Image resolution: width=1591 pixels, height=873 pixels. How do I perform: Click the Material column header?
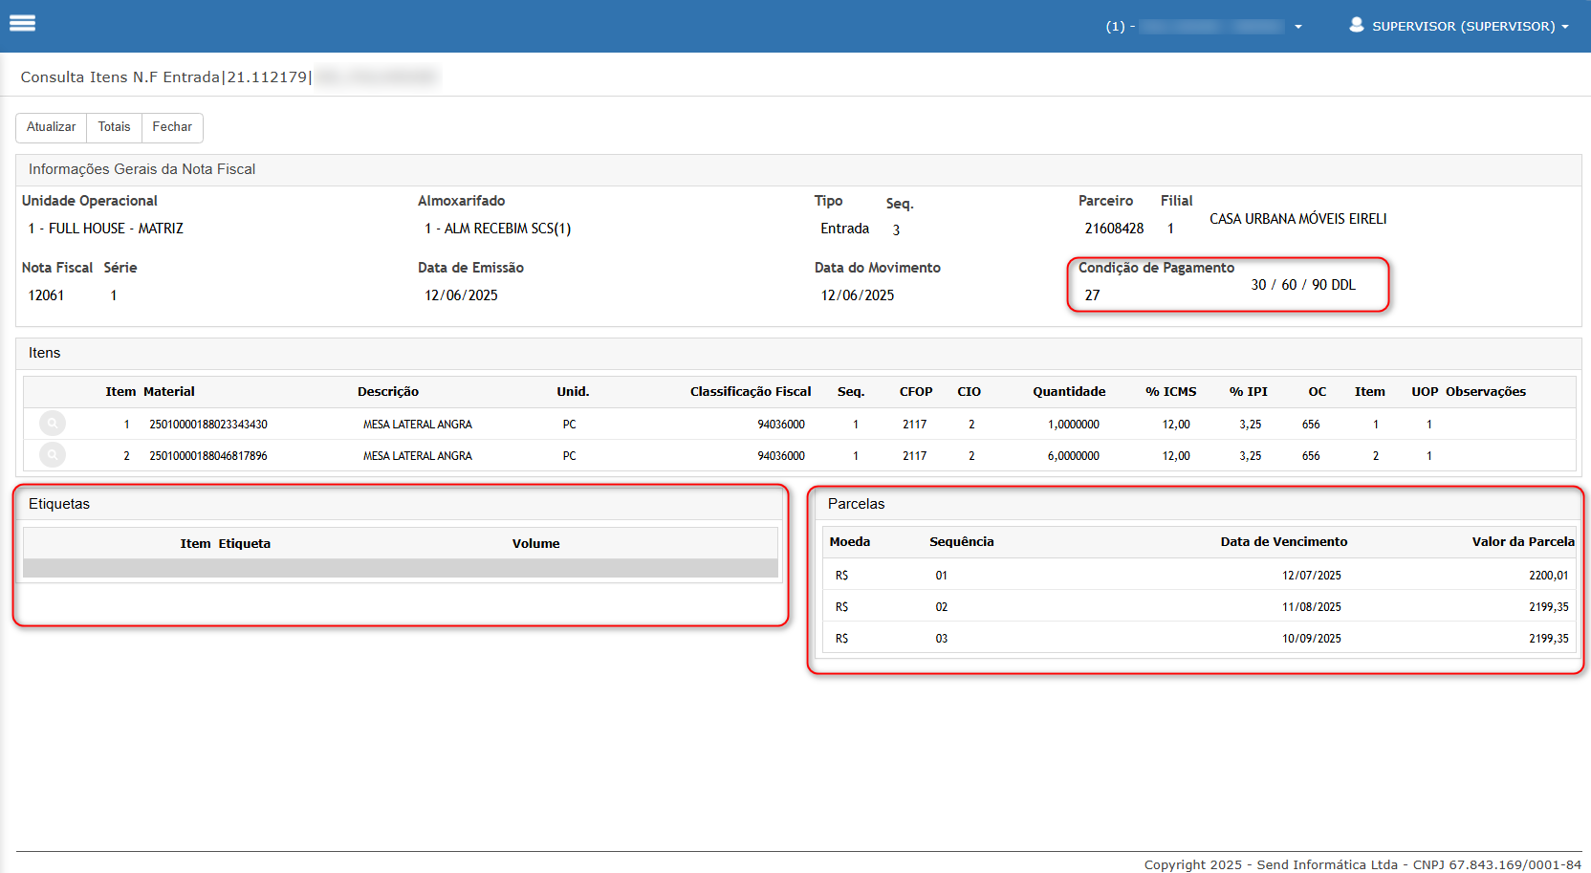point(169,391)
